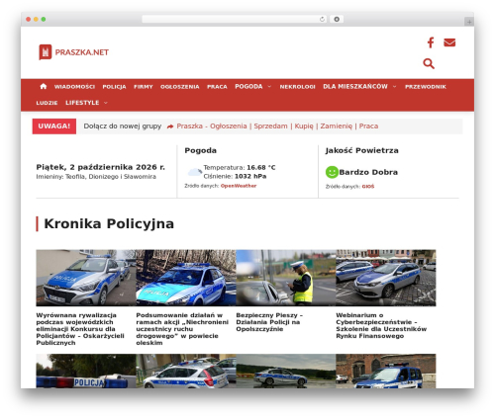Expand the Pogoda dropdown chevron
This screenshot has width=495, height=418.
(x=269, y=86)
